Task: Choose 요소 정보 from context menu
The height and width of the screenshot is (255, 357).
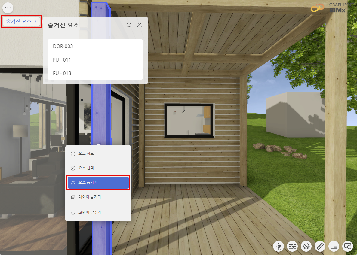Action: click(x=98, y=154)
